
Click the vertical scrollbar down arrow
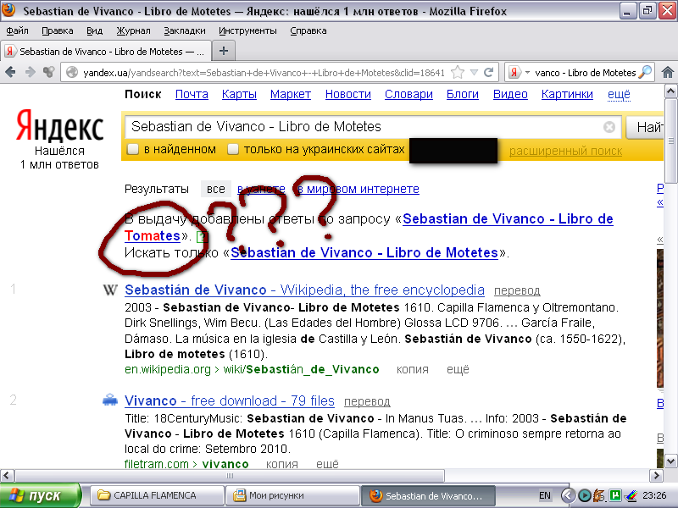click(x=670, y=461)
